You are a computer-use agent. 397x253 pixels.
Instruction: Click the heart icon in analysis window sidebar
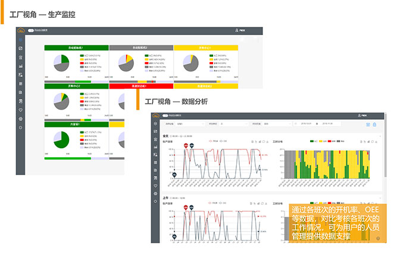(155, 179)
